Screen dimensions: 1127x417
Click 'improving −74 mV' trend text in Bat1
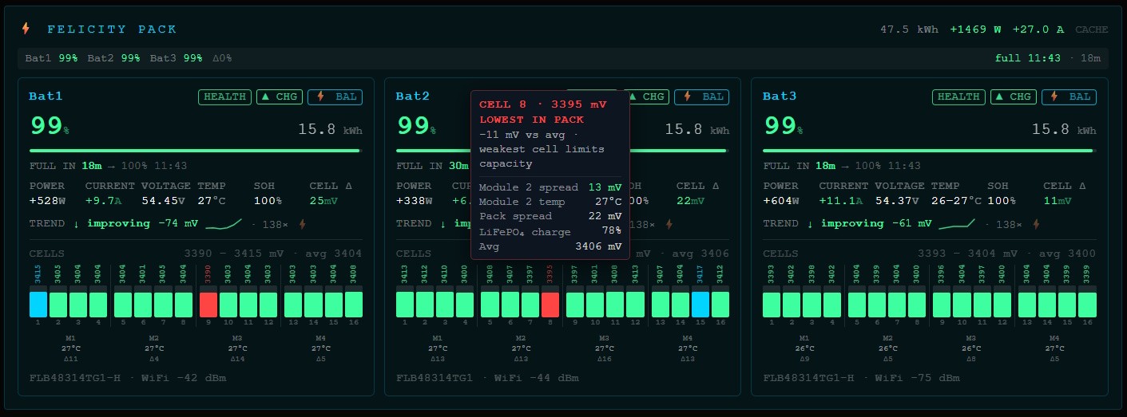click(143, 224)
